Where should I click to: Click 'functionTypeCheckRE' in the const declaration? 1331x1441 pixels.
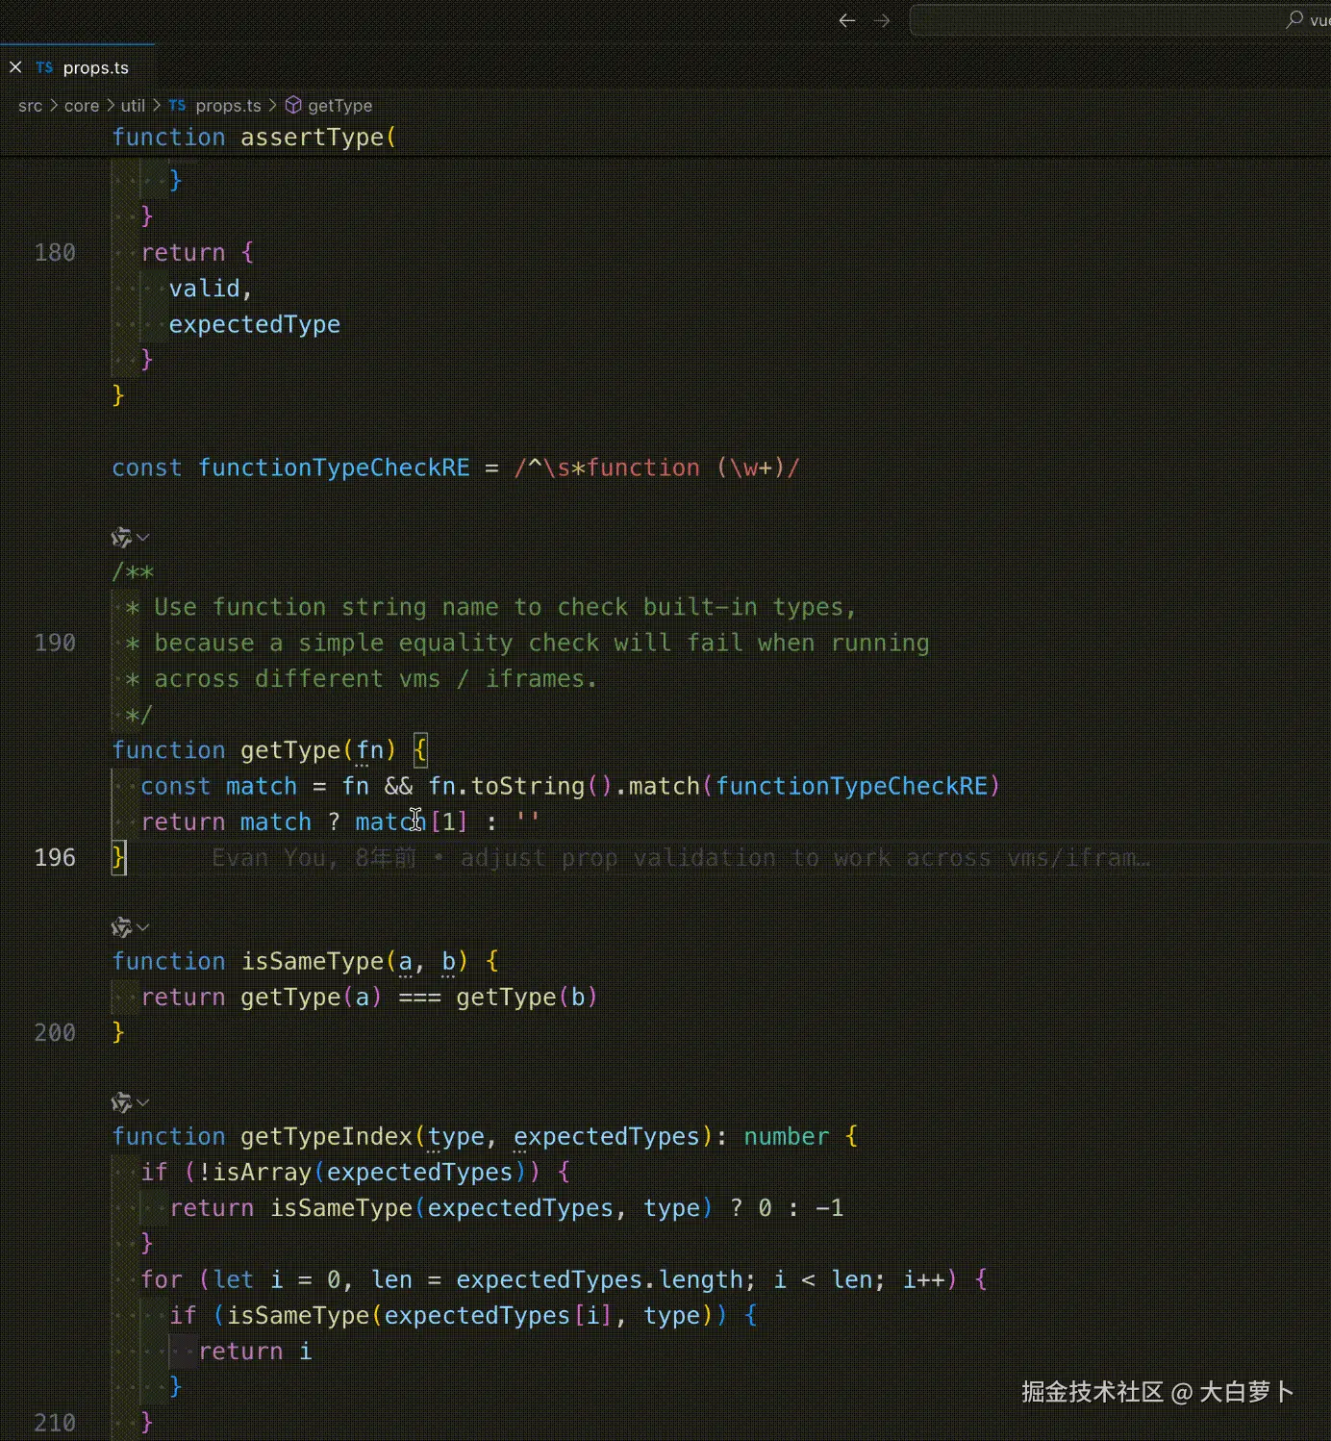(x=334, y=468)
